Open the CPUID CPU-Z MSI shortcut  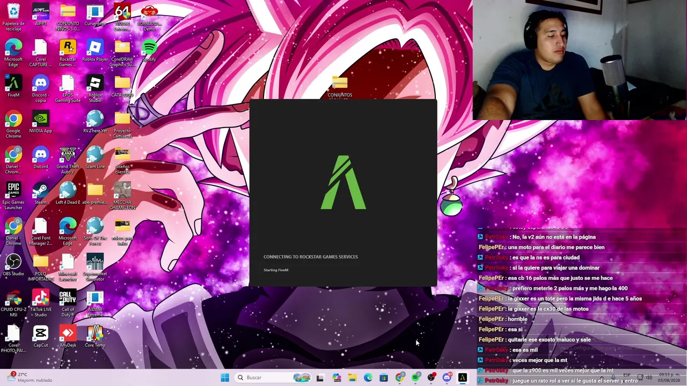pos(13,304)
